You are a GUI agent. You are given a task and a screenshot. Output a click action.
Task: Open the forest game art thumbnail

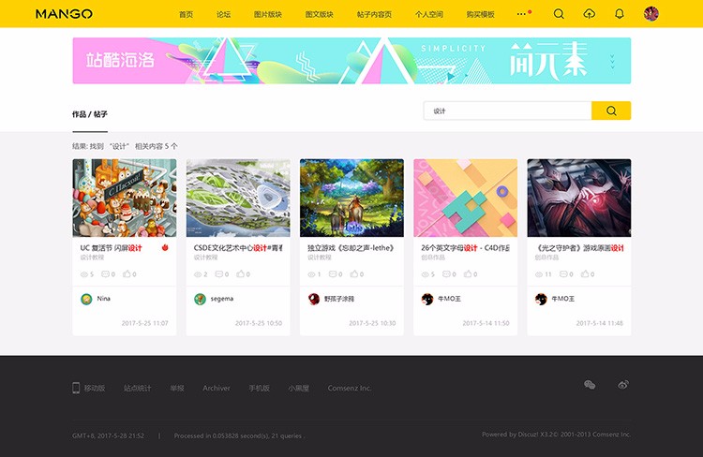[351, 198]
